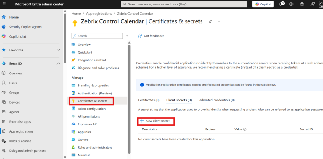Viewport: 323px width, 159px height.
Task: Expand the Favorites section chevron
Action: click(x=58, y=50)
